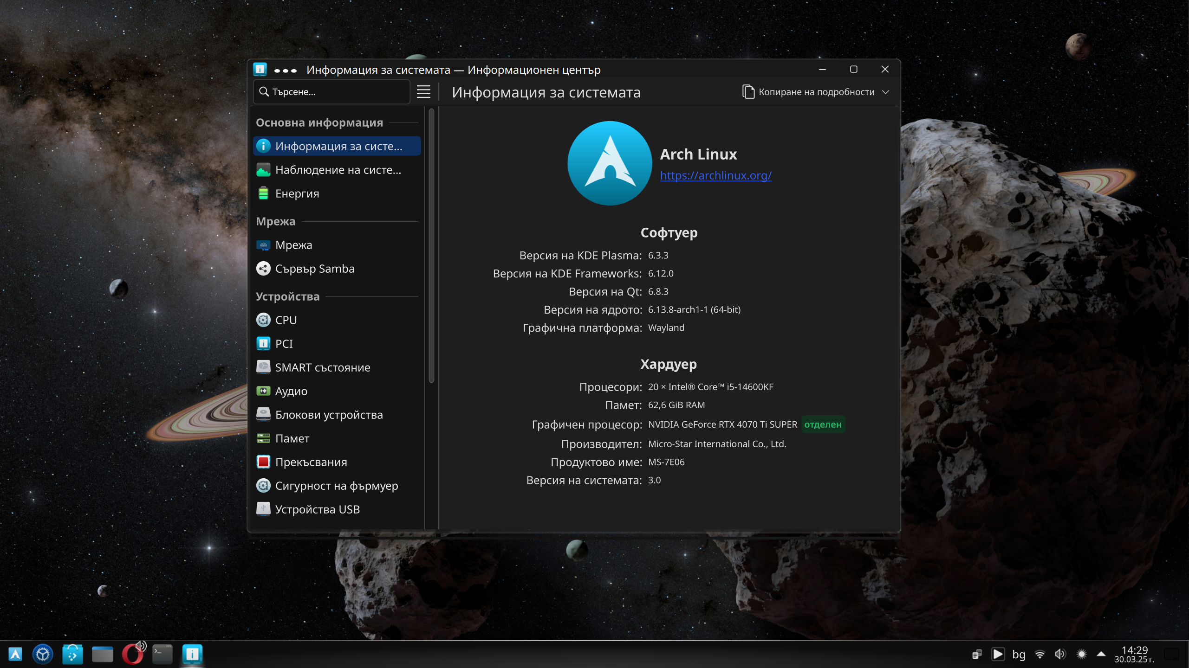Open the Енергия battery entry

tap(337, 193)
